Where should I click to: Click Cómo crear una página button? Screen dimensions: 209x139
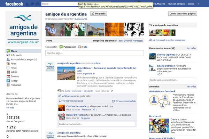[x=183, y=14]
